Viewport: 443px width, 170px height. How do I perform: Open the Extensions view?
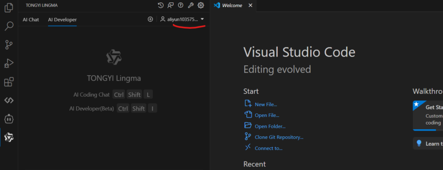(9, 82)
